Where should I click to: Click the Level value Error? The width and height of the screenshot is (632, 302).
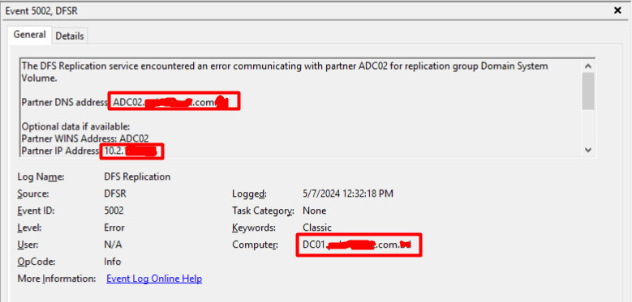click(x=114, y=228)
